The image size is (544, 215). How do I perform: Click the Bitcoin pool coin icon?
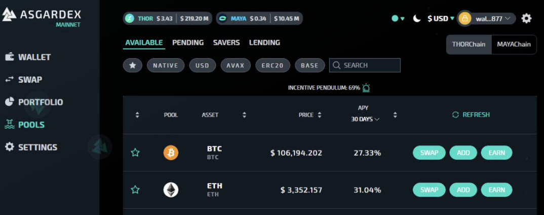tap(171, 153)
